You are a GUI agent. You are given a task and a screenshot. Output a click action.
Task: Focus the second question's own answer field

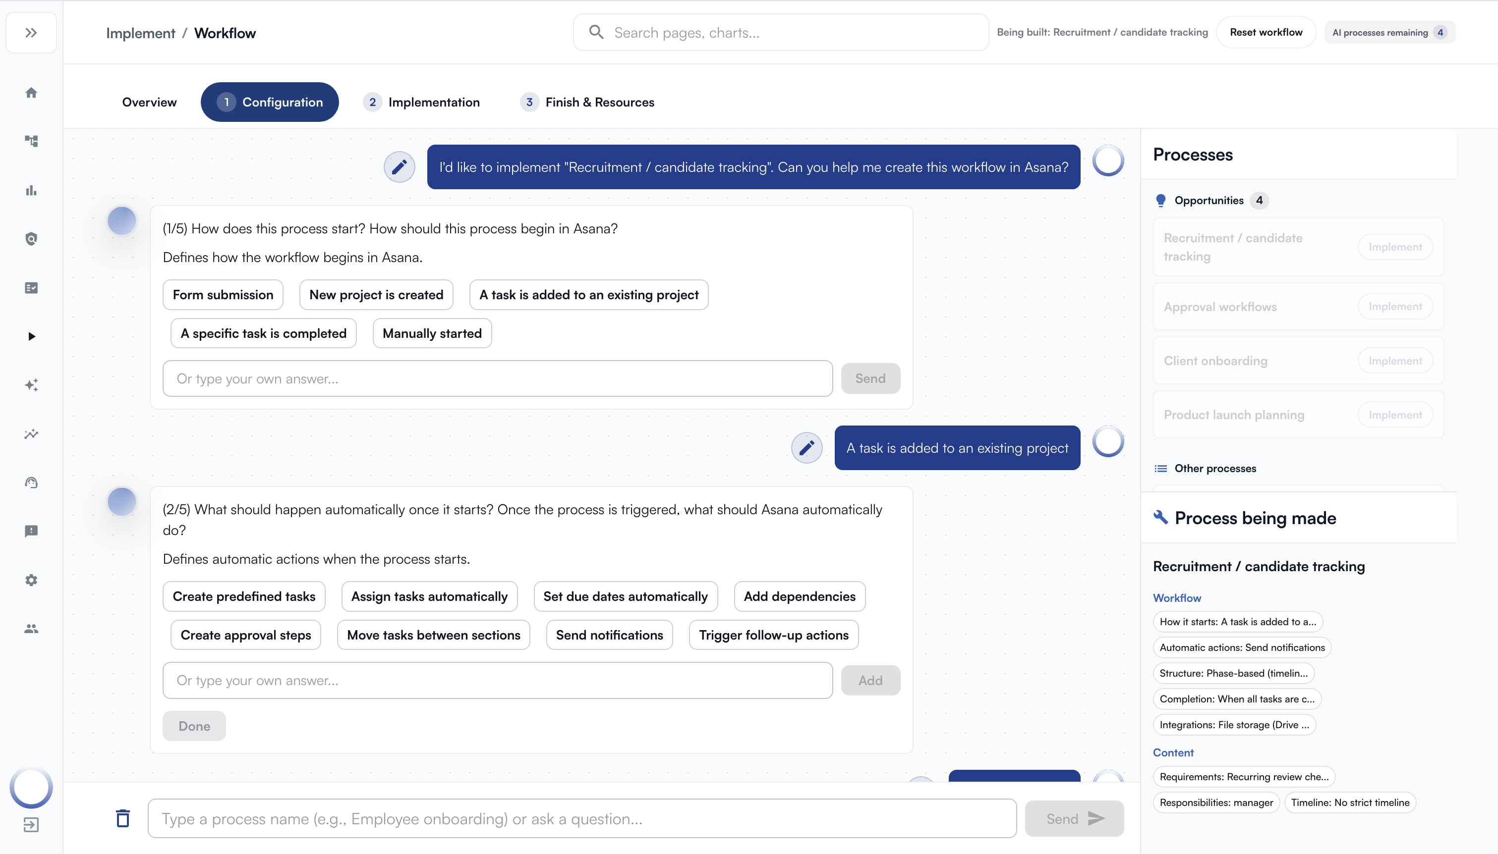(x=498, y=681)
